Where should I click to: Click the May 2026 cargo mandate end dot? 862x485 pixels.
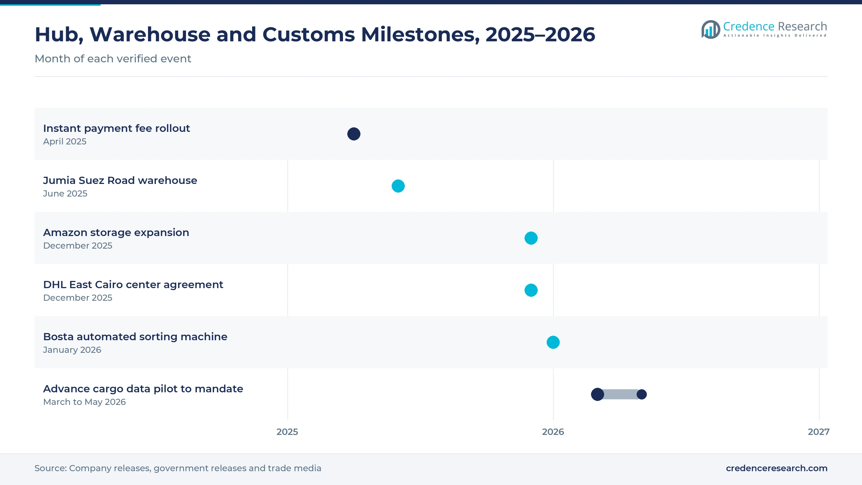(x=642, y=394)
